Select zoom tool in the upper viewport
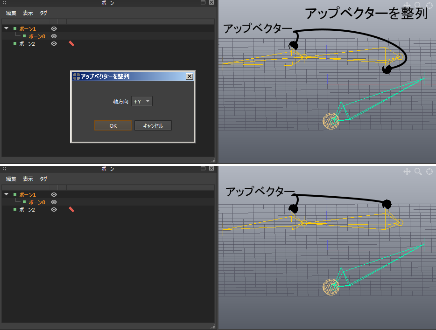436x330 pixels. pos(418,5)
